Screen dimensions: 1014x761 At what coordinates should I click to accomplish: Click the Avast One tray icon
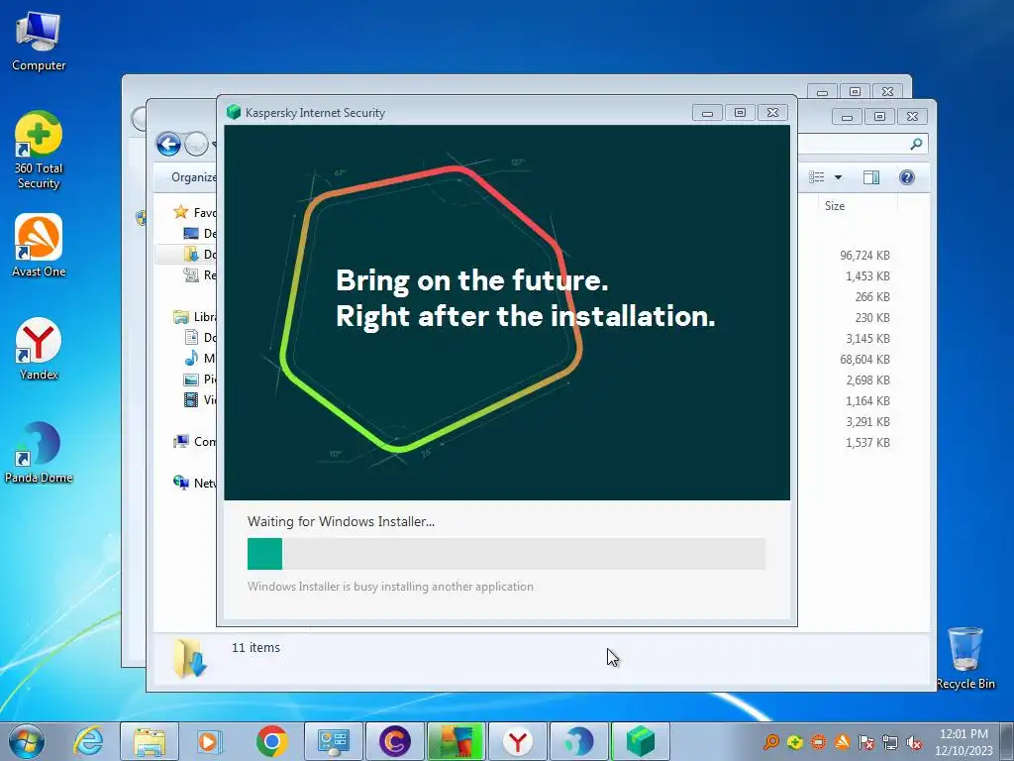[x=842, y=742]
